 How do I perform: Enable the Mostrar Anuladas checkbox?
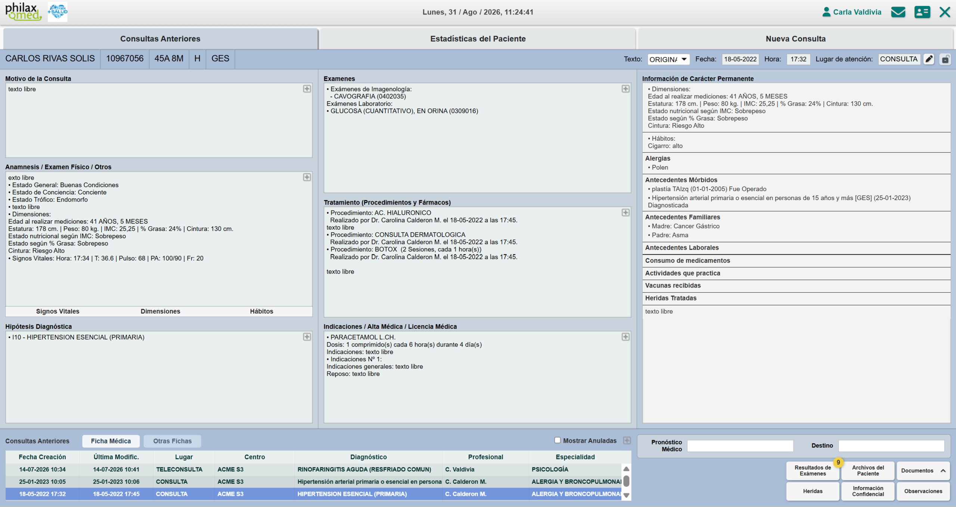[x=557, y=440]
